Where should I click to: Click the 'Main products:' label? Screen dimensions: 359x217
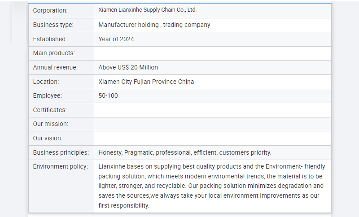click(x=54, y=53)
